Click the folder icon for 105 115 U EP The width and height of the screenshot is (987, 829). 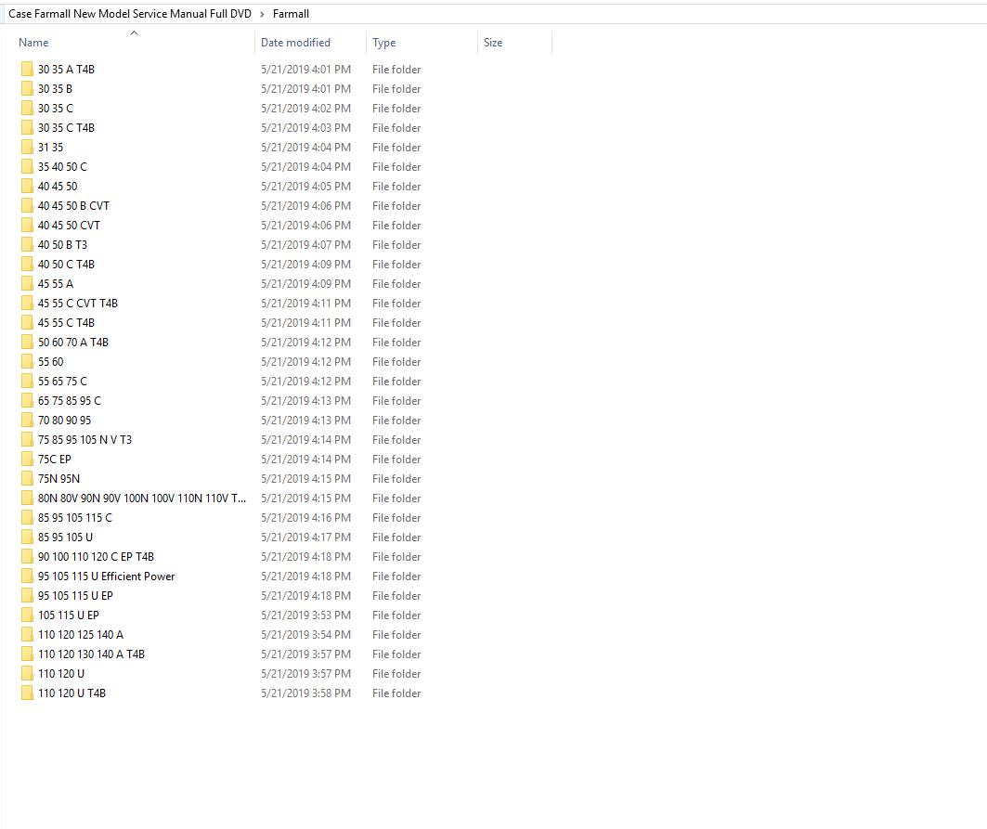point(26,615)
